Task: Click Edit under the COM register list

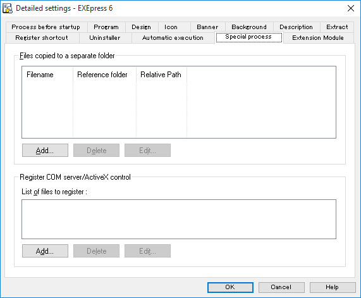Action: pos(147,251)
